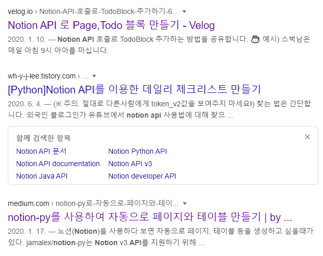Image resolution: width=323 pixels, height=256 pixels.
Task: Open the tistory.com result dropdown arrow
Action: click(x=94, y=76)
